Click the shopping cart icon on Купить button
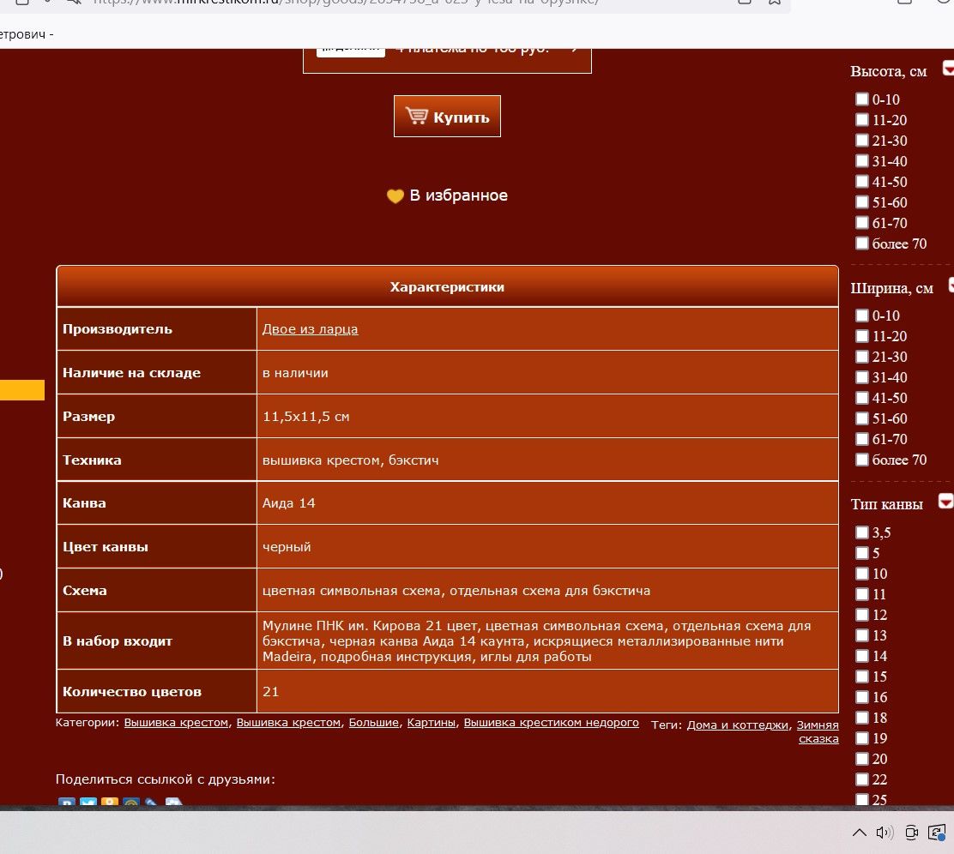The width and height of the screenshot is (954, 854). 417,117
